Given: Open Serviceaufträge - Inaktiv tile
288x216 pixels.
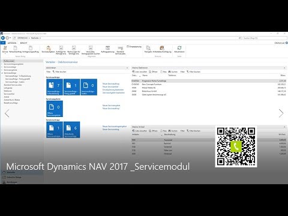Looking at the screenshot, I should click(89, 87).
